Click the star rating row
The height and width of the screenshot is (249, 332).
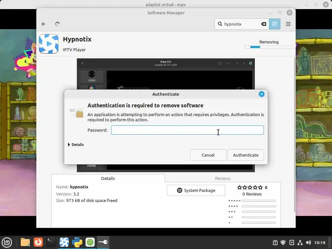pyautogui.click(x=250, y=187)
